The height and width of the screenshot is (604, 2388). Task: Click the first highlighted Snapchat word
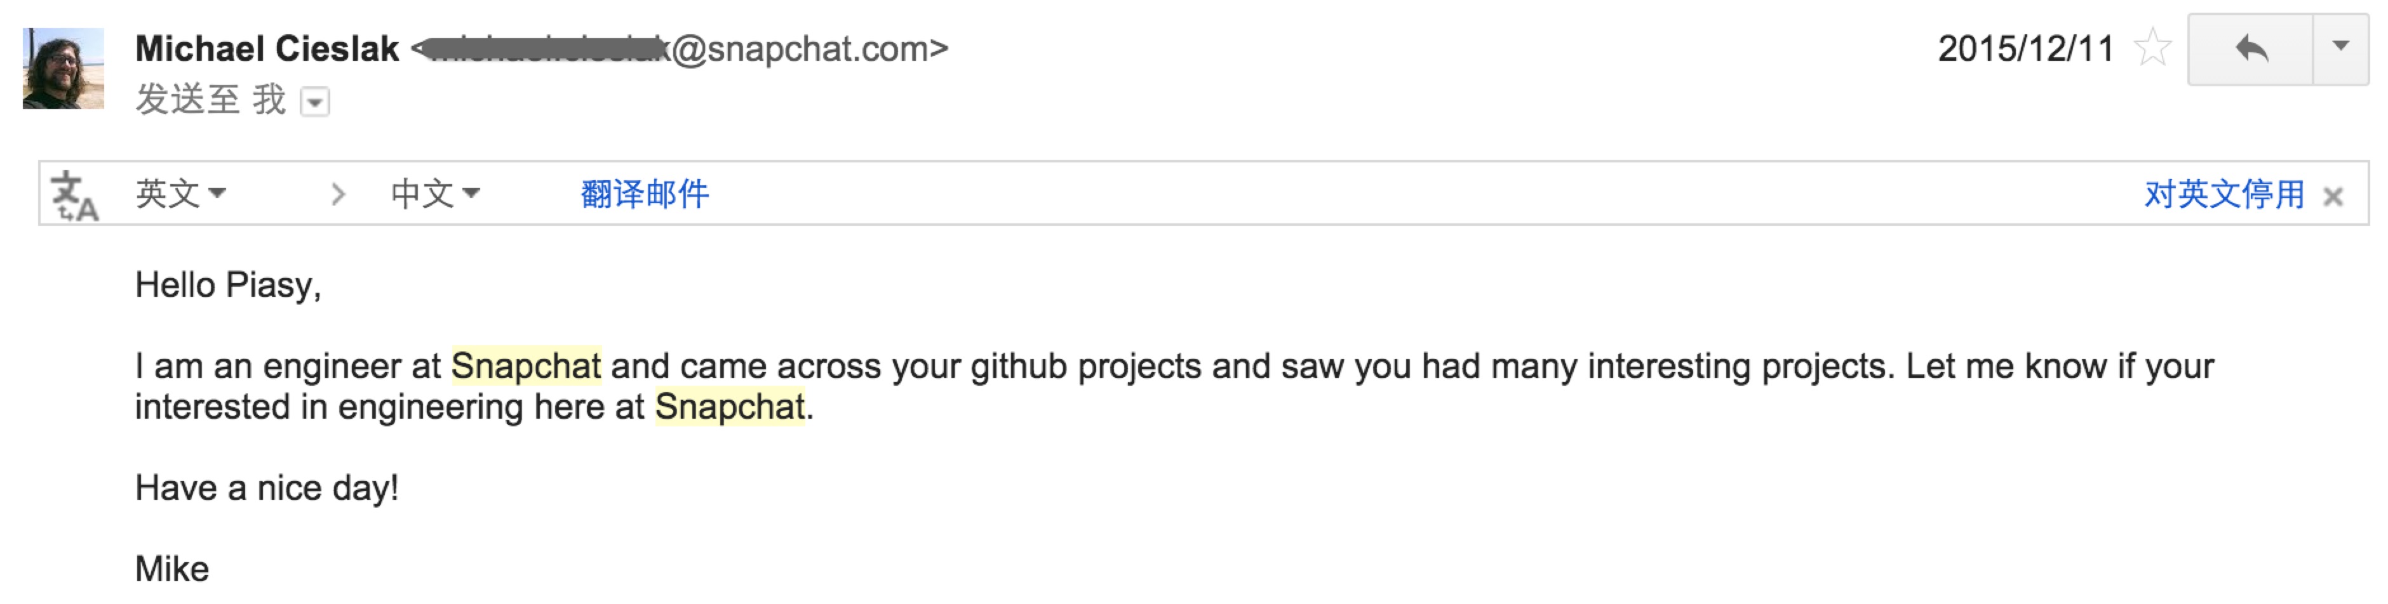point(526,366)
